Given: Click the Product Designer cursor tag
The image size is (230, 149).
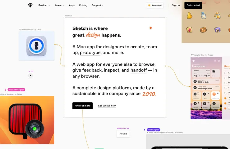Looking at the screenshot, I should click(x=16, y=90).
